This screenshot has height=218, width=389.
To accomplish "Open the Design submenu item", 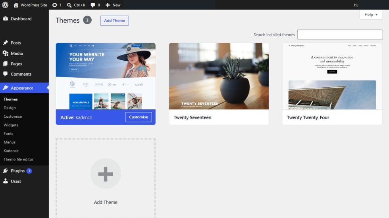I will tap(10, 108).
